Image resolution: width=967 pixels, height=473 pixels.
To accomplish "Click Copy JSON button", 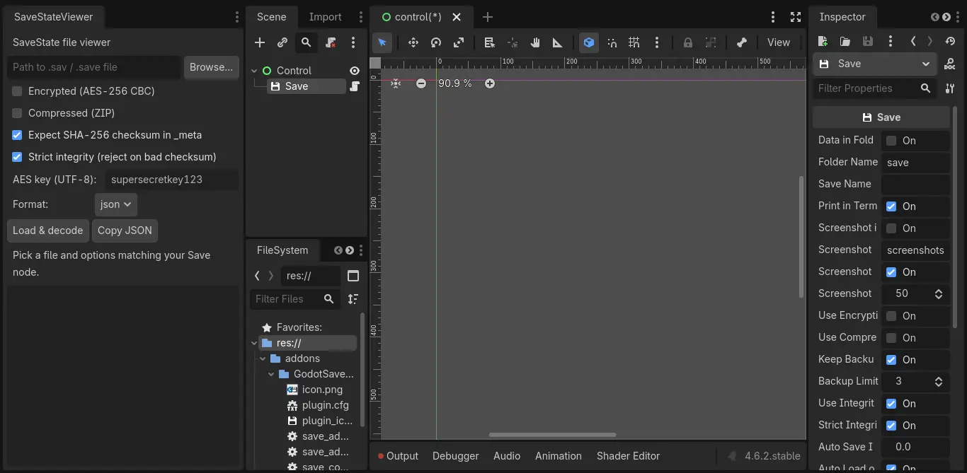I will [125, 230].
